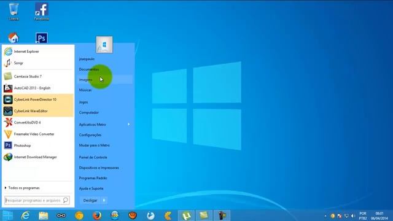393x221 pixels.
Task: Open Configurações in the Start menu
Action: coord(90,135)
